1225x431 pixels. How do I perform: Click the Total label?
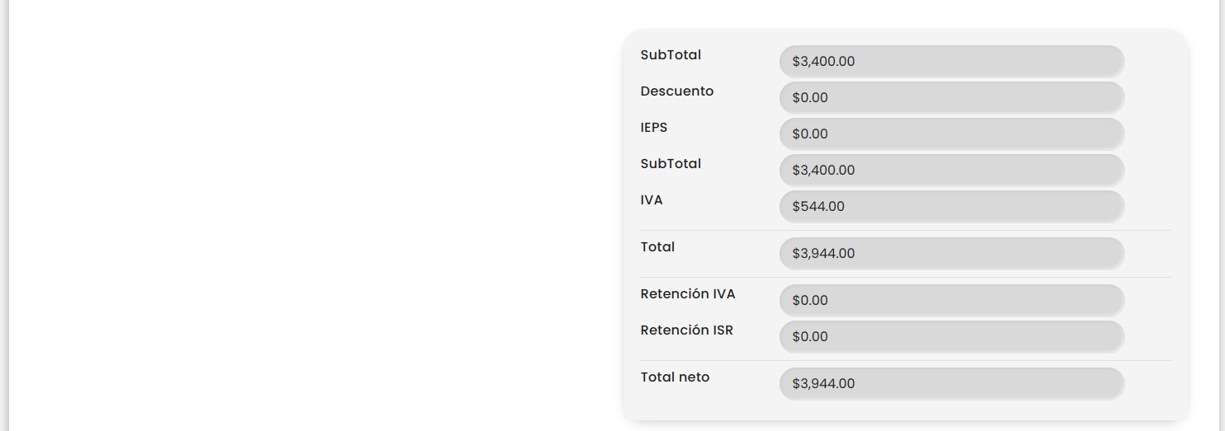(x=657, y=247)
